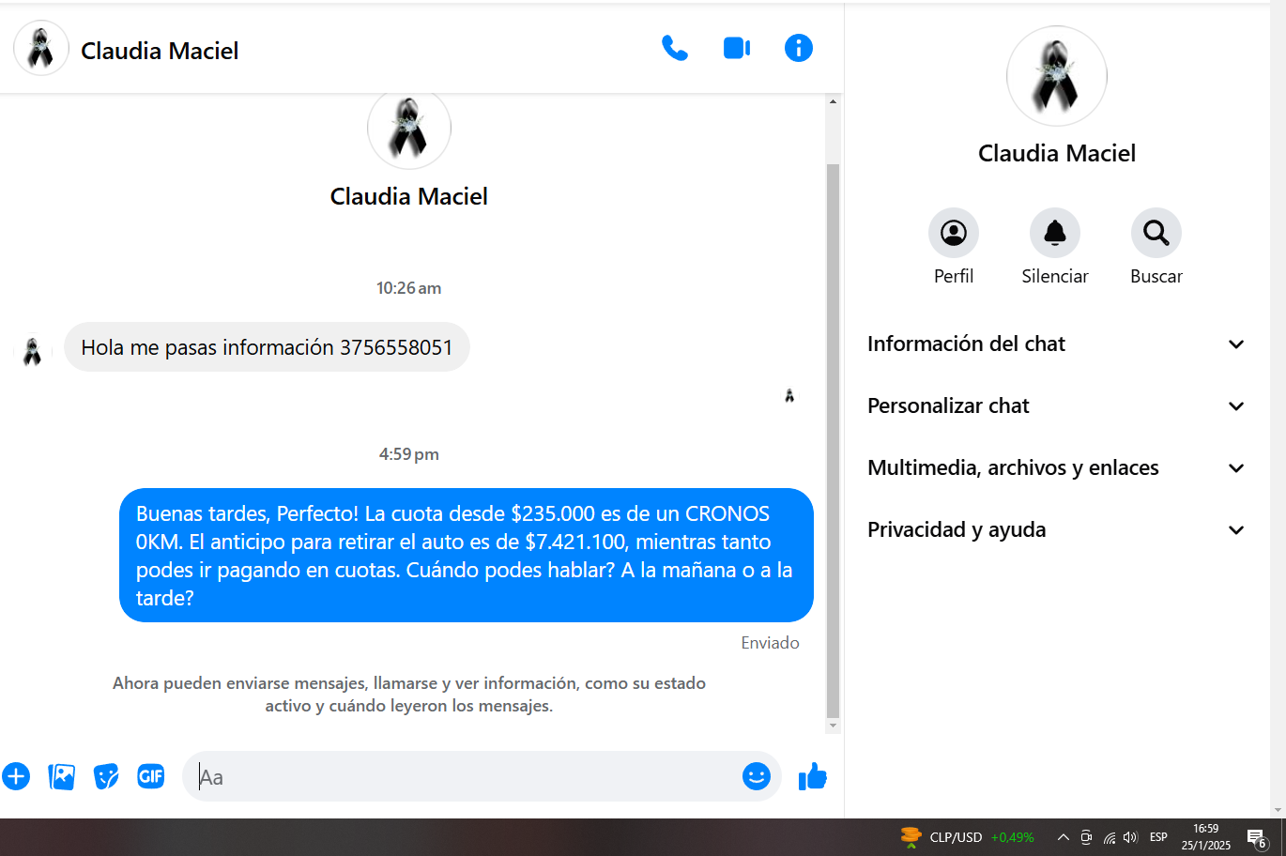Choose a sticker from sticker icon
This screenshot has width=1286, height=856.
pos(106,776)
